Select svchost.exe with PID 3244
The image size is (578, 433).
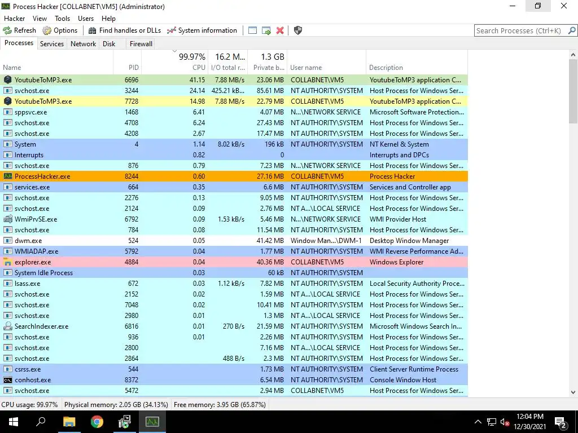(234, 91)
